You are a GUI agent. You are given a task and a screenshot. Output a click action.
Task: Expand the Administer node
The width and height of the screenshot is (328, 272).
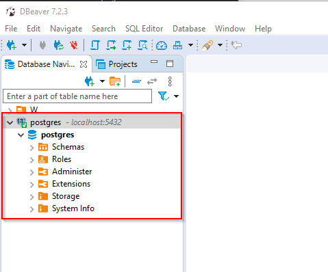tap(31, 172)
